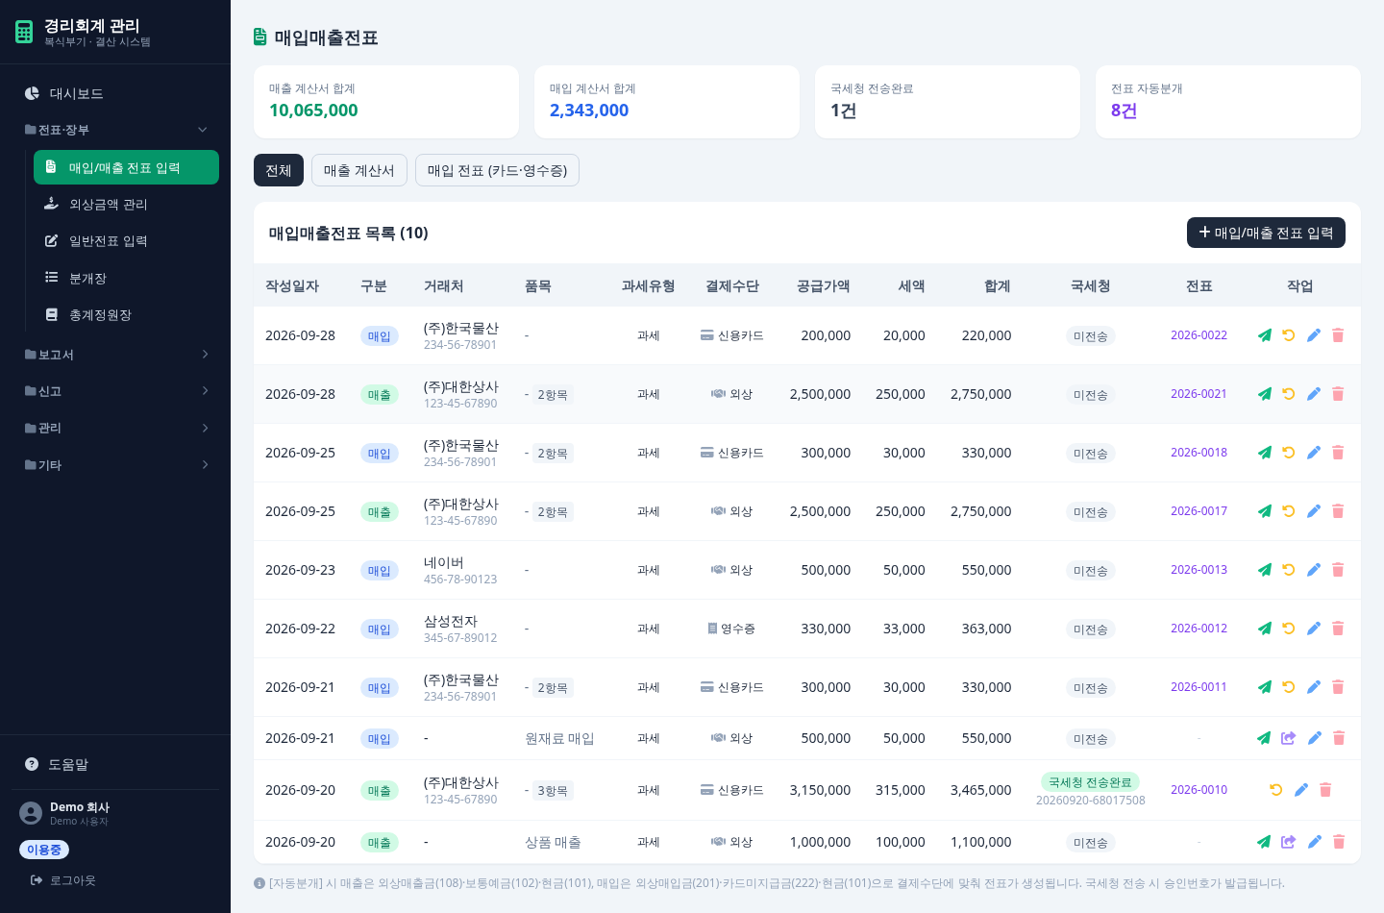Click the 작성일자 column header
Image resolution: width=1384 pixels, height=913 pixels.
(x=292, y=286)
